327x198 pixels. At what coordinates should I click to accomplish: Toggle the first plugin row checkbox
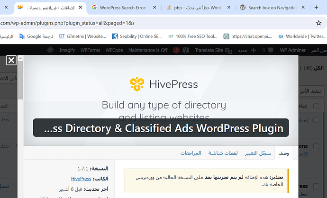[317, 120]
